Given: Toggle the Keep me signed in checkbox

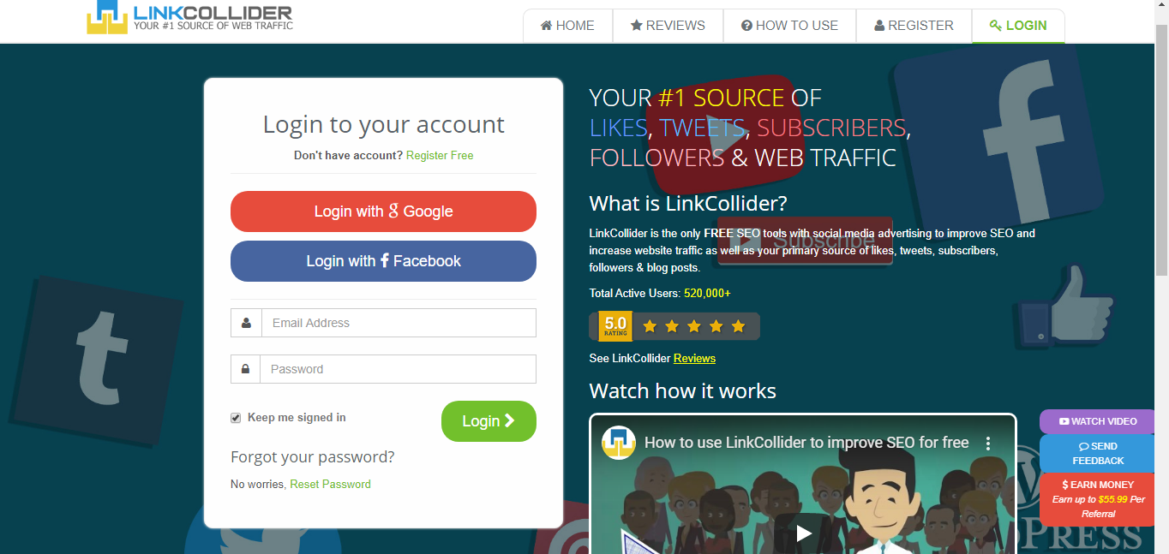Looking at the screenshot, I should click(236, 418).
